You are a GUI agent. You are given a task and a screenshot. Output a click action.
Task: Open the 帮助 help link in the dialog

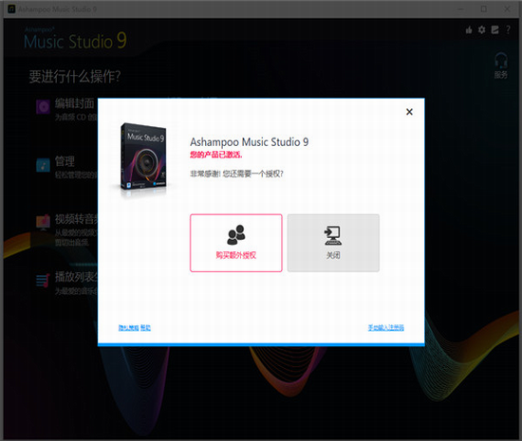(x=145, y=327)
